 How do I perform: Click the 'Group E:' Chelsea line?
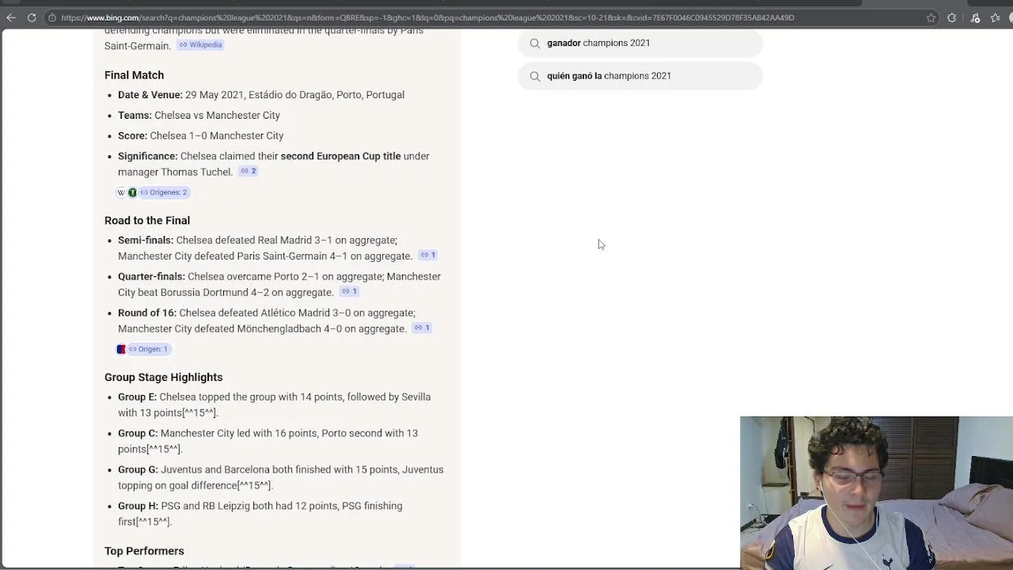click(275, 405)
